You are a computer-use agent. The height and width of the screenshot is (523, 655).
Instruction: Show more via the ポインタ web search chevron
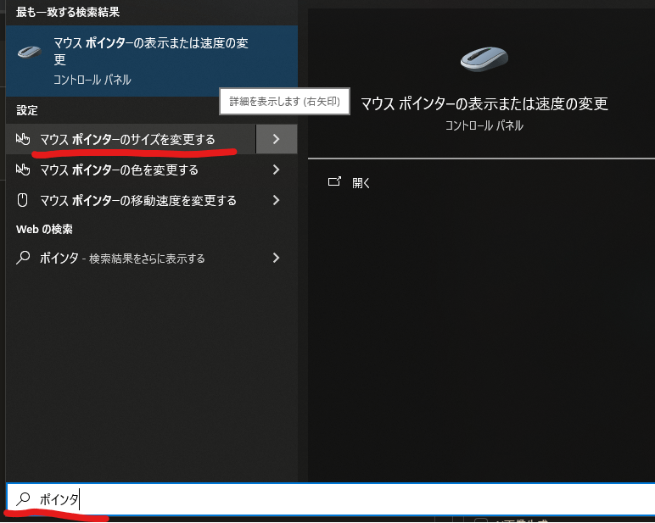pyautogui.click(x=276, y=258)
